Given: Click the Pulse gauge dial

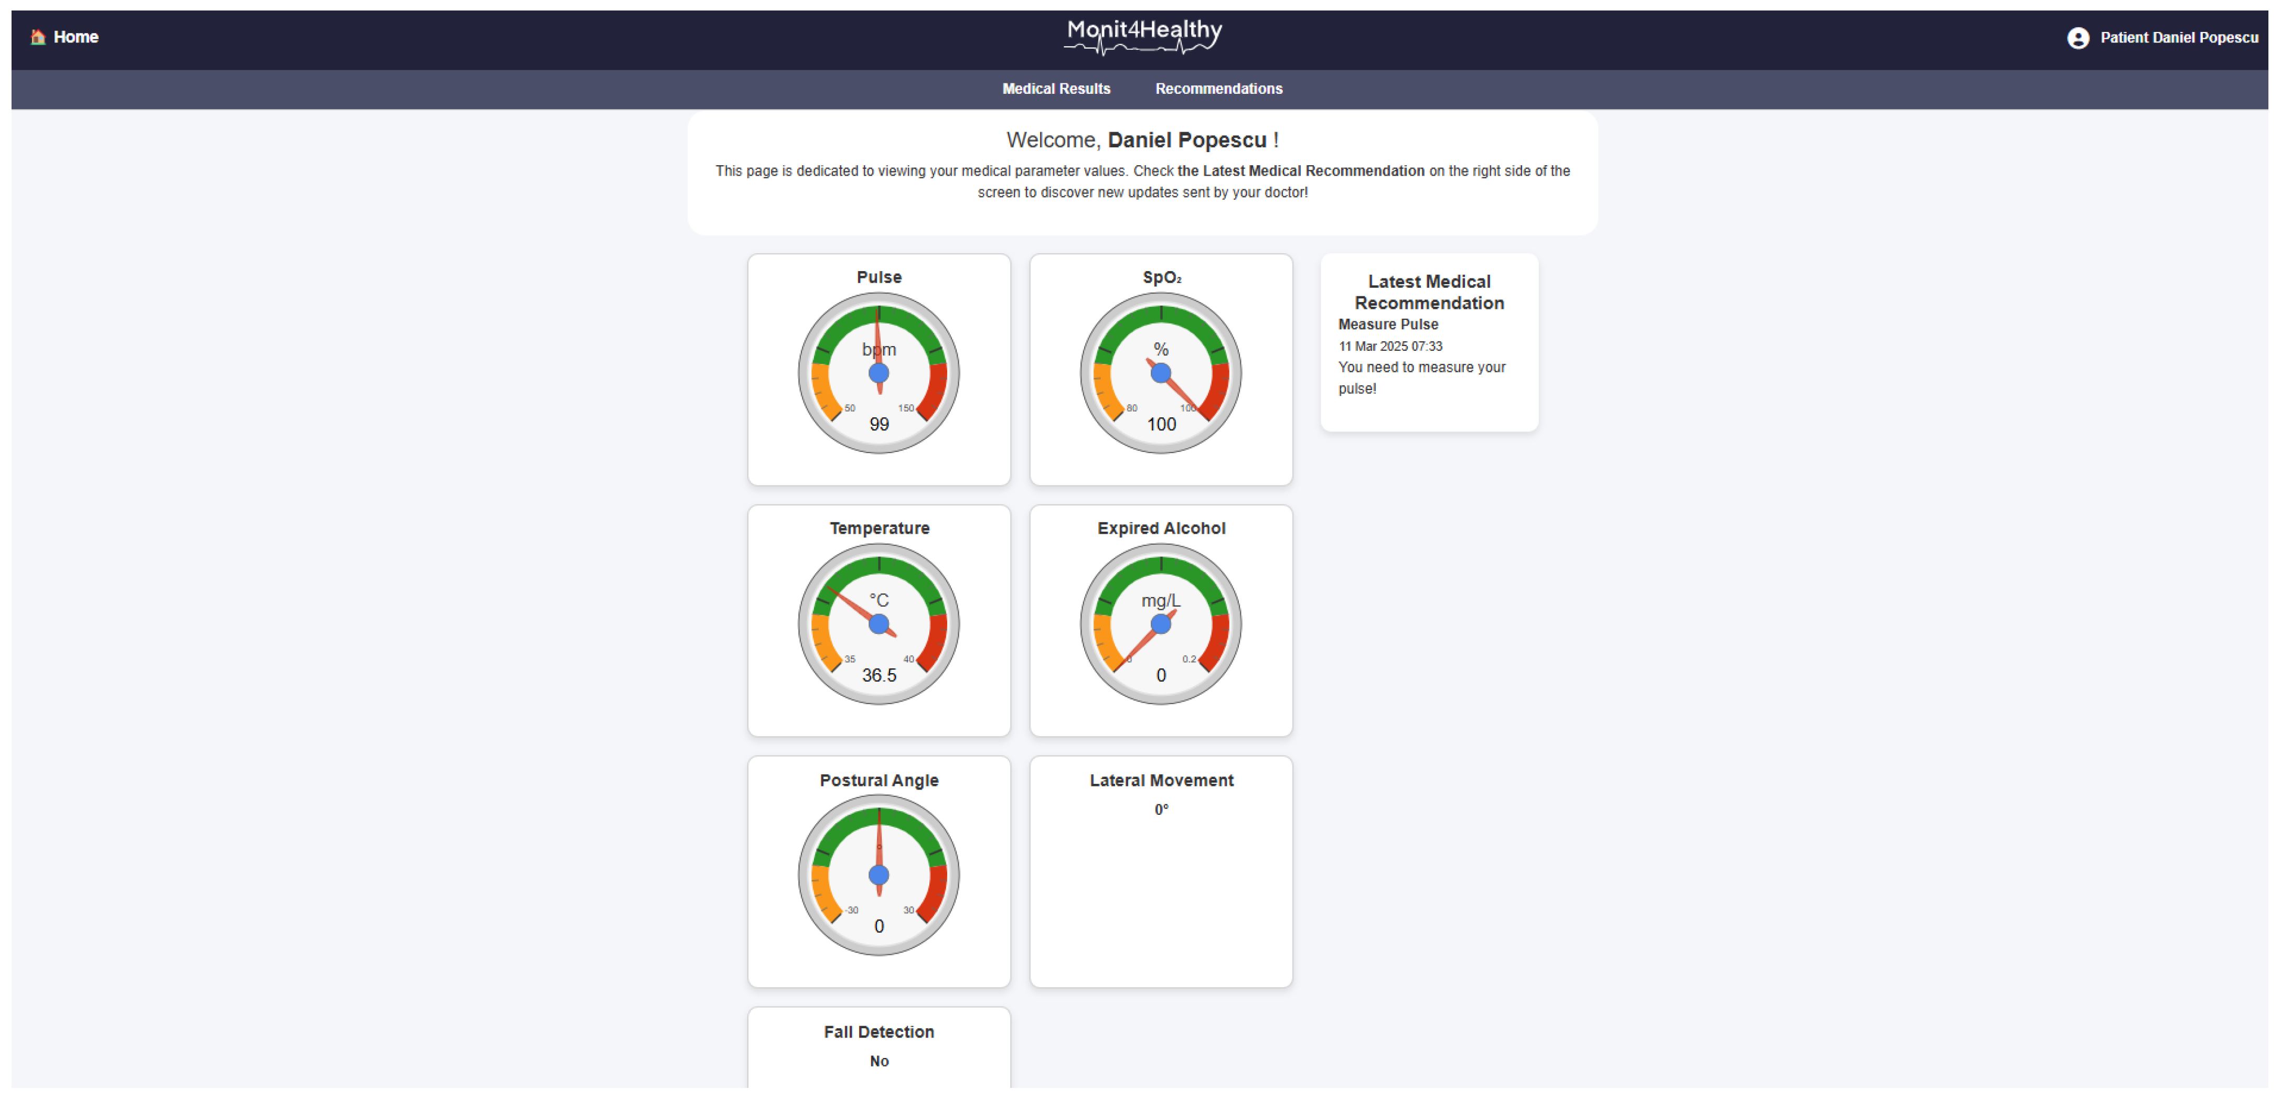Looking at the screenshot, I should [879, 373].
